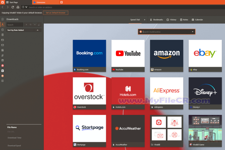Open the Vivaldi speed dial folder
Image resolution: width=225 pixels, height=150 pixels.
pos(167,131)
